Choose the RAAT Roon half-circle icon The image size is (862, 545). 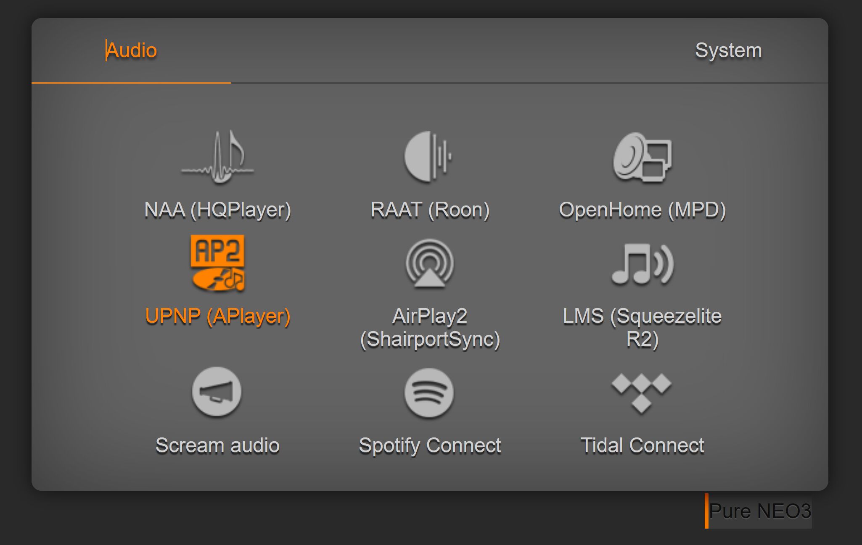pyautogui.click(x=428, y=156)
